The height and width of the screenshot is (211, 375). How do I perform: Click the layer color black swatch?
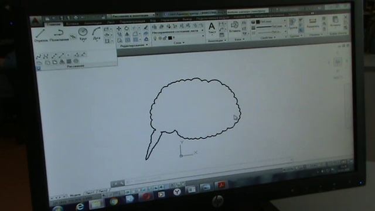(170, 38)
